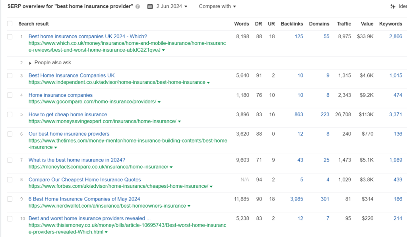Check the NerdWallet result's checkbox

[10, 199]
